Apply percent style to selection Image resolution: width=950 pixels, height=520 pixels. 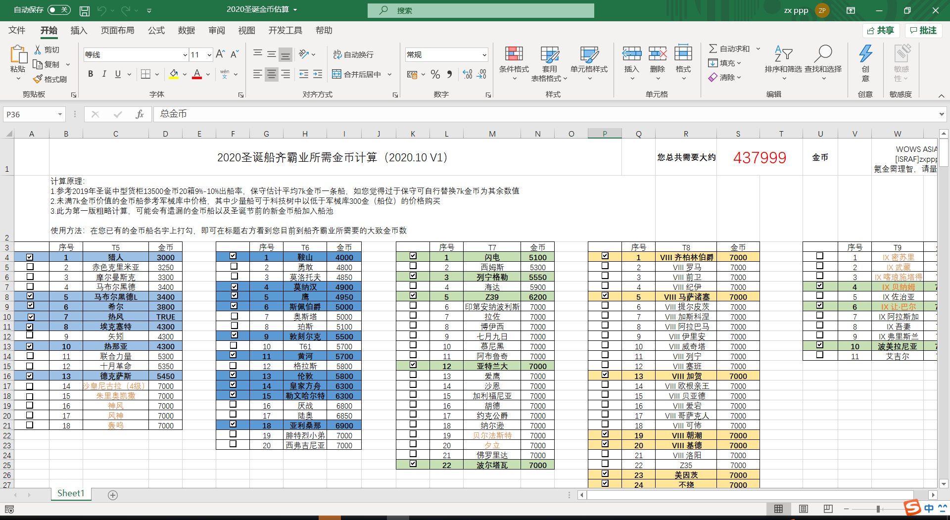[x=435, y=74]
